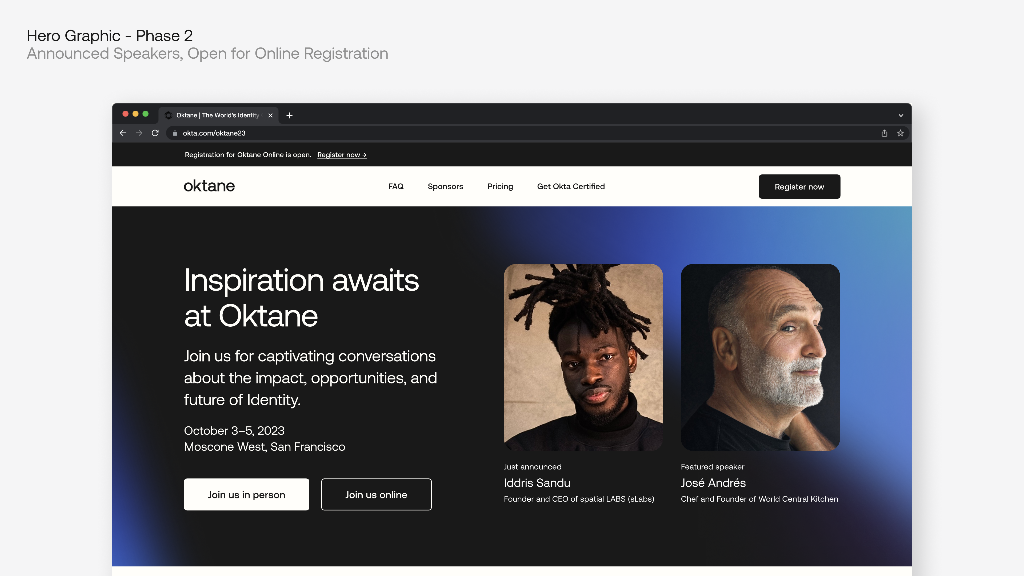The image size is (1024, 576).
Task: Click Chef and Founder of World Central Kitchen
Action: click(759, 499)
